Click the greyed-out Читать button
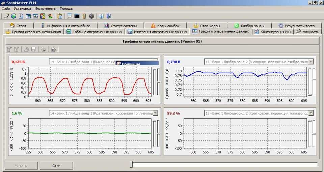324x172 pixels. pyautogui.click(x=21, y=166)
